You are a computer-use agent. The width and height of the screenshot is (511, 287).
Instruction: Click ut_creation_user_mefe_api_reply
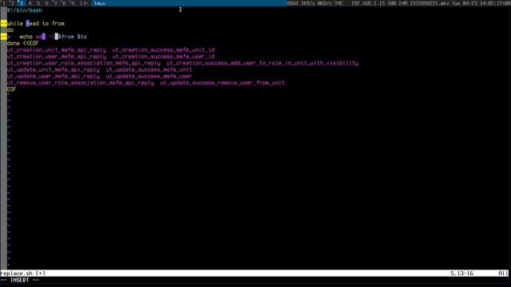(x=57, y=57)
